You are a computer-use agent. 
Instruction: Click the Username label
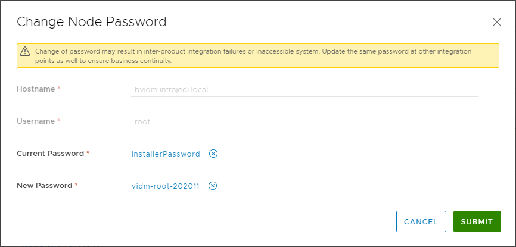pos(36,121)
